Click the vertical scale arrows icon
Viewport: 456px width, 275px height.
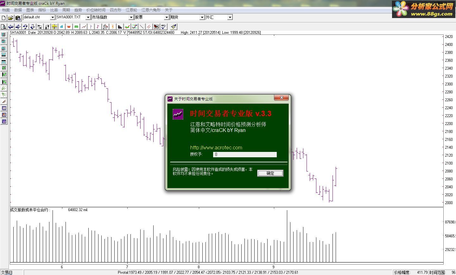[47, 27]
